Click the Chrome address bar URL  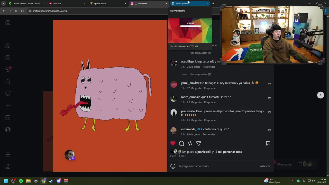click(51, 11)
